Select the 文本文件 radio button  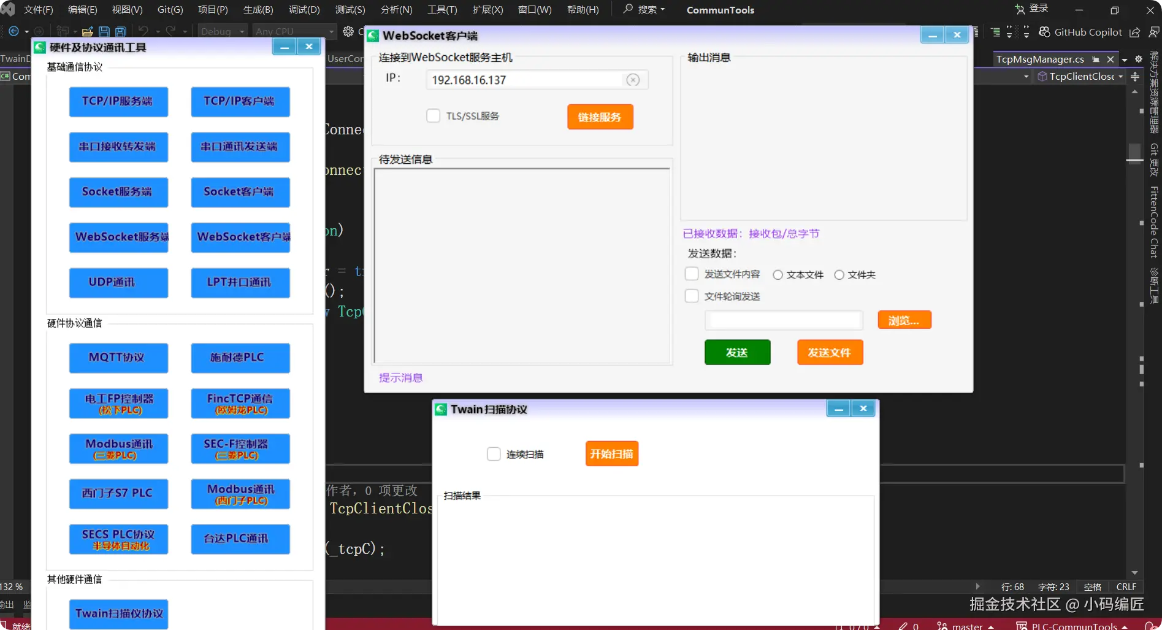click(x=778, y=275)
